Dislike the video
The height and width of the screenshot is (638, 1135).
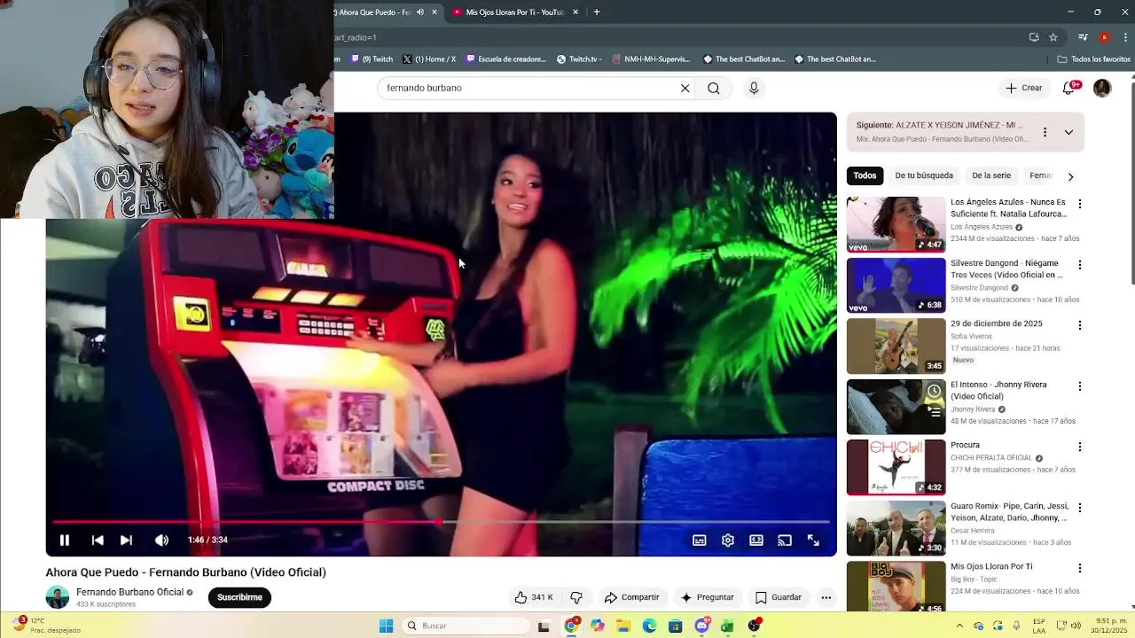point(576,597)
